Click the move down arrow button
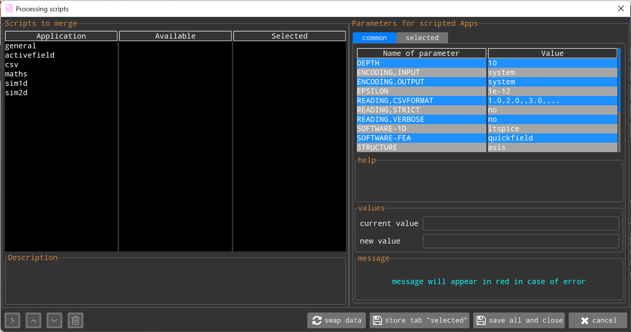The height and width of the screenshot is (332, 631). 54,320
